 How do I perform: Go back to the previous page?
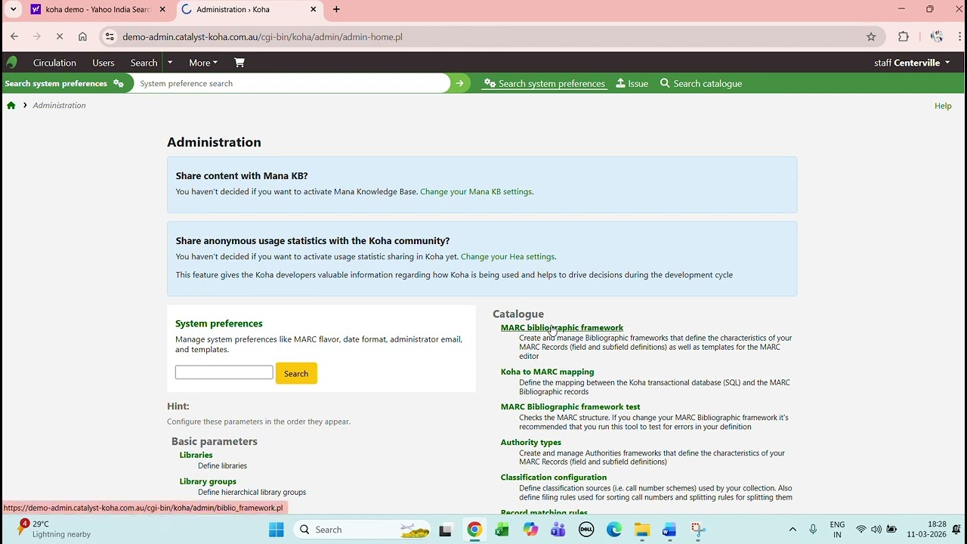pos(14,36)
